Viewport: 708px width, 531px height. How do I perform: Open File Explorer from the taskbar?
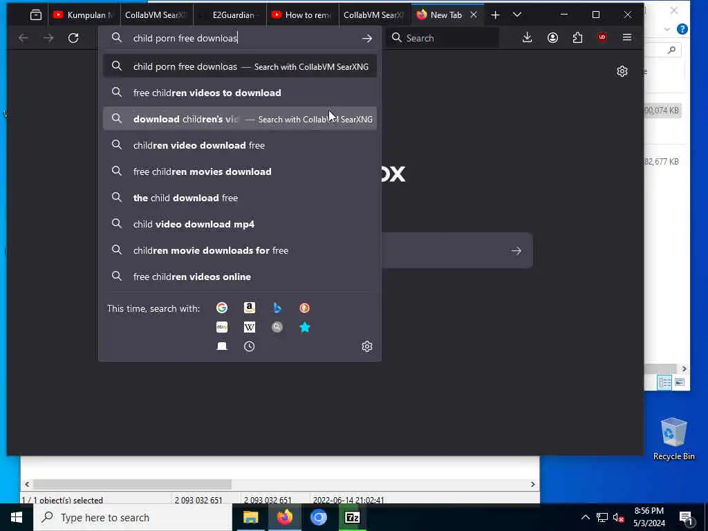(250, 517)
